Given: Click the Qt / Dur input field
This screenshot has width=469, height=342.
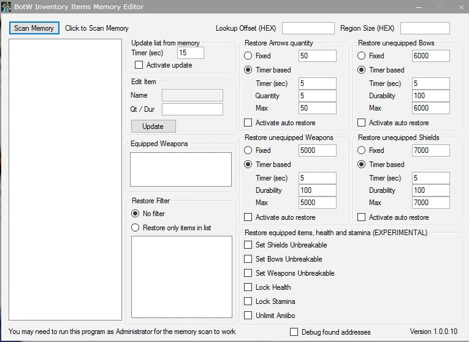Looking at the screenshot, I should tap(193, 109).
